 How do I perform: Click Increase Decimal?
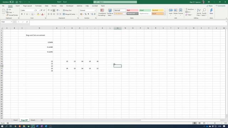click(x=92, y=14)
